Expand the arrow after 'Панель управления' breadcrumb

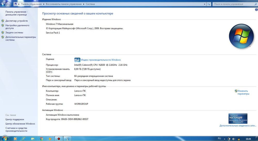pyautogui.click(x=44, y=4)
